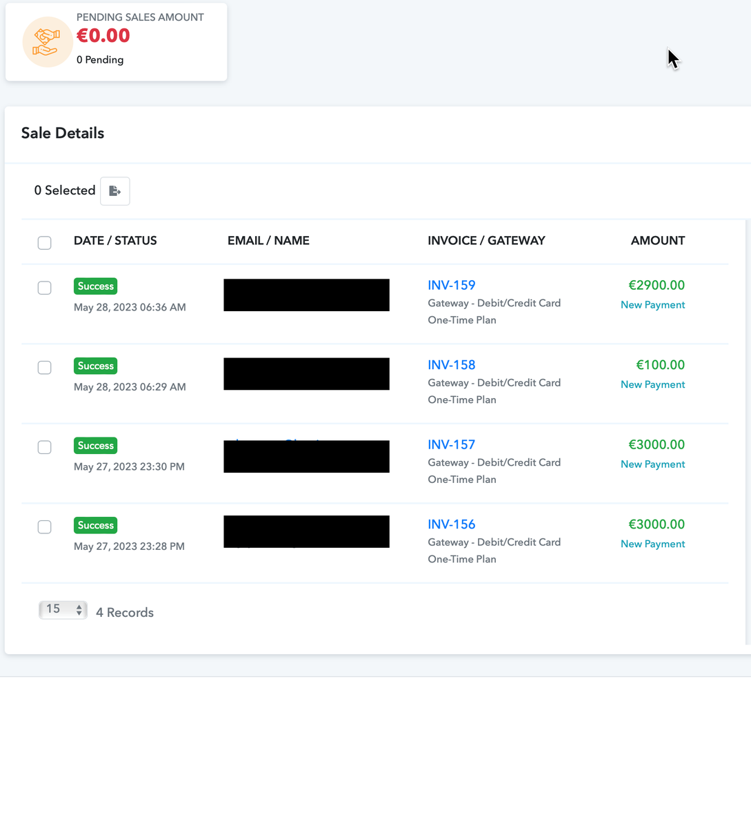
Task: Tick the checkbox for the INV-156 row
Action: [45, 527]
